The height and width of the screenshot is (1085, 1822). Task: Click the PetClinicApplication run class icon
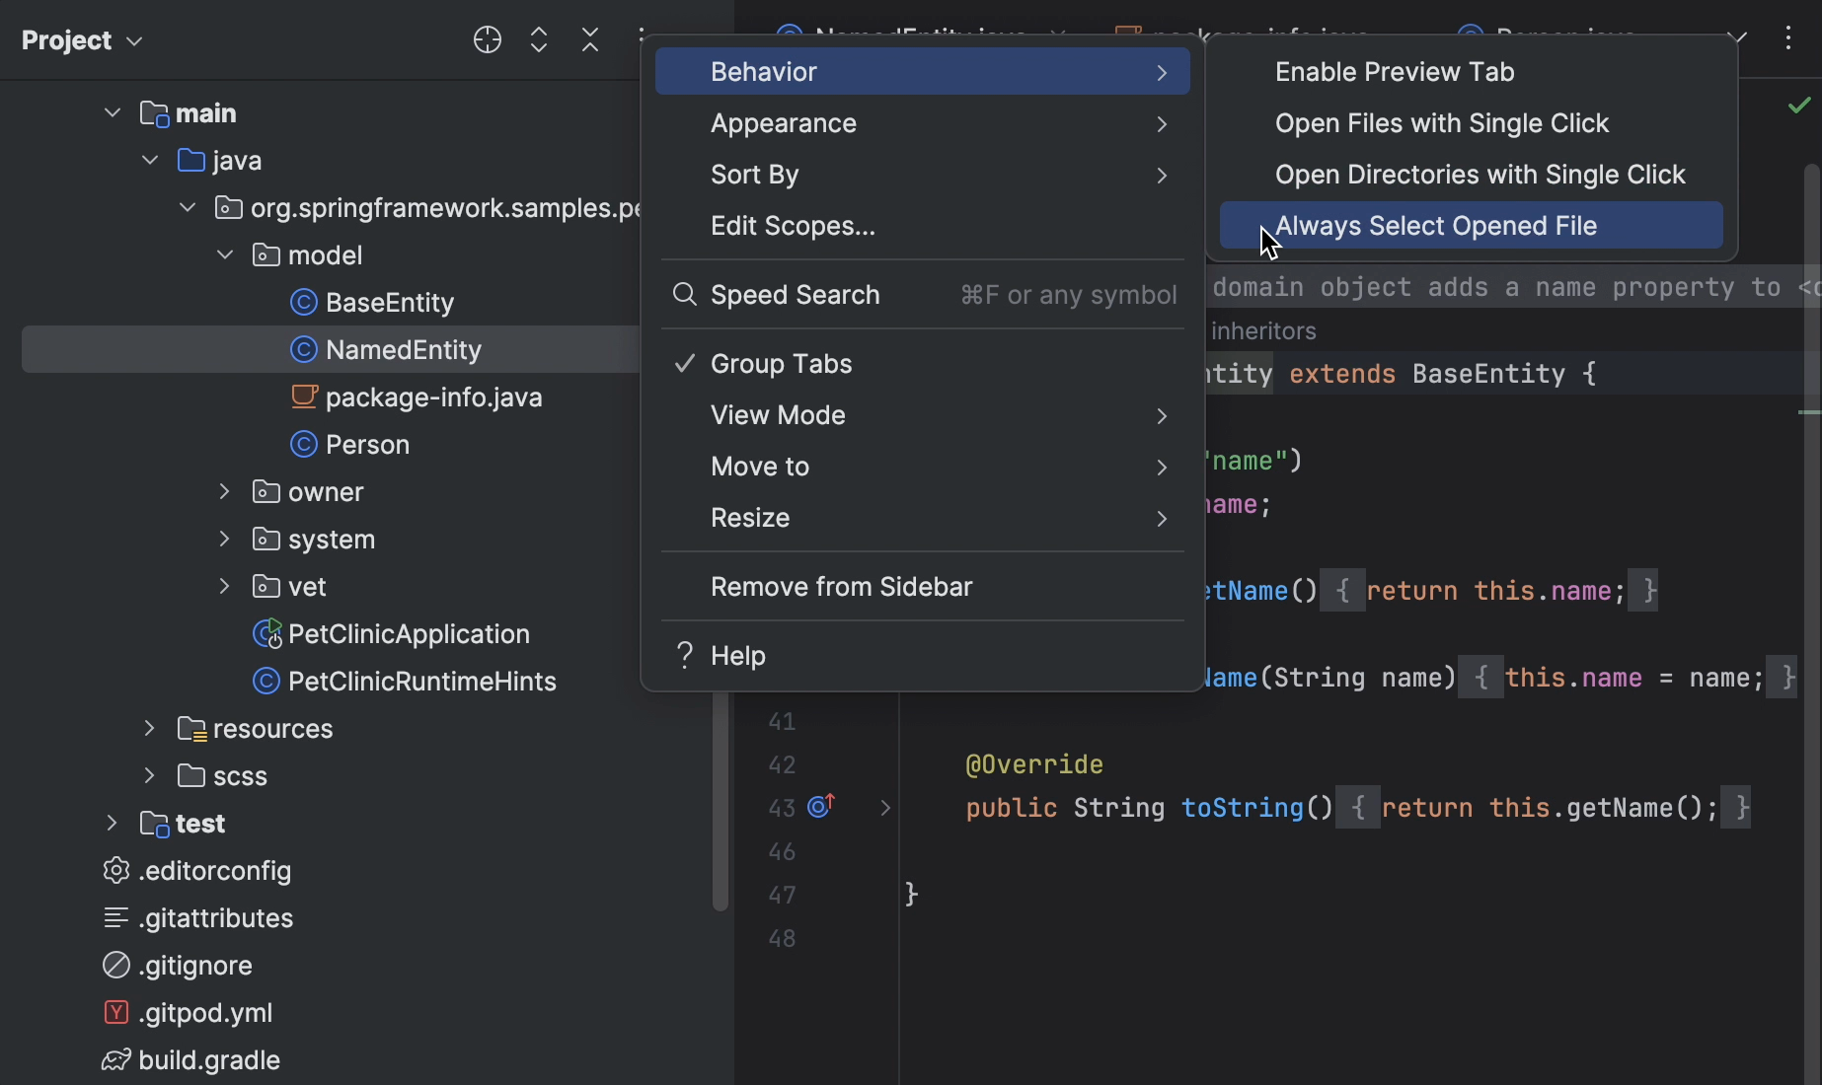[x=265, y=633]
